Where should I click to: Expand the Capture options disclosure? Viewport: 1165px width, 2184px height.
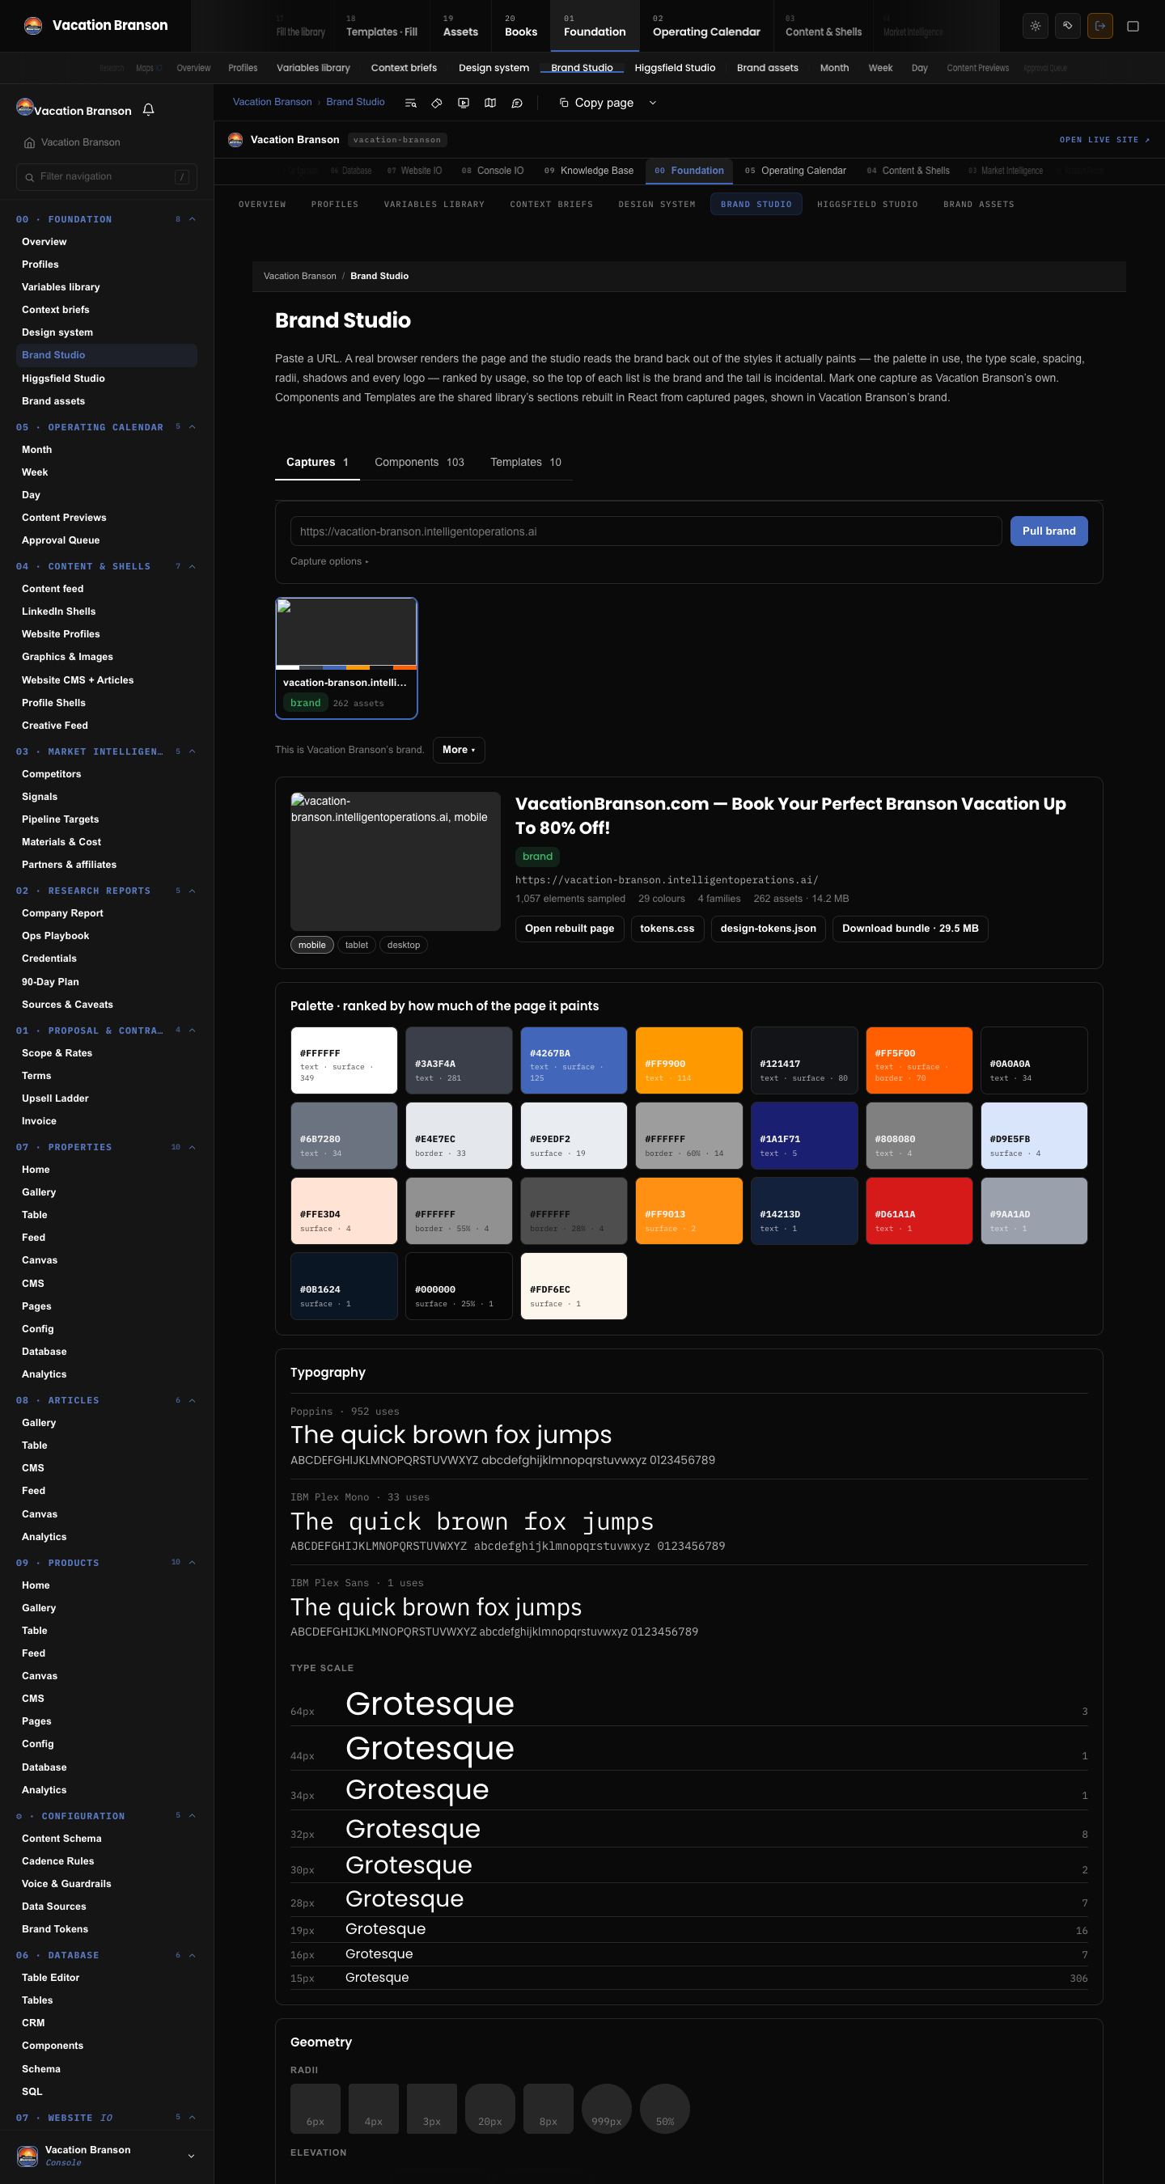[x=330, y=561]
